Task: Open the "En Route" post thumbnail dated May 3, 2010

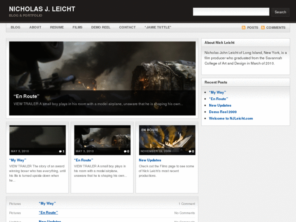Action: 102,140
